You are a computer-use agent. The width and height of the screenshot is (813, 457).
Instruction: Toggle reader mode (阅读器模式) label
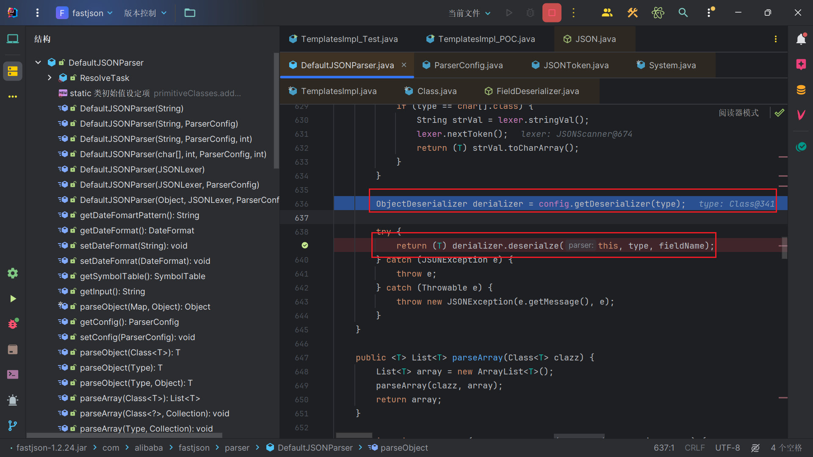[739, 113]
